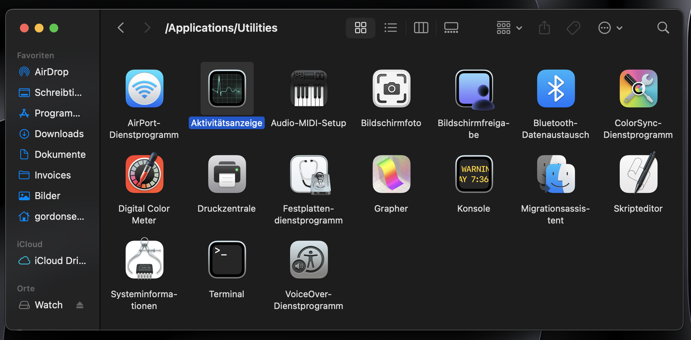691x340 pixels.
Task: Open the Konsole utility
Action: pos(473,174)
